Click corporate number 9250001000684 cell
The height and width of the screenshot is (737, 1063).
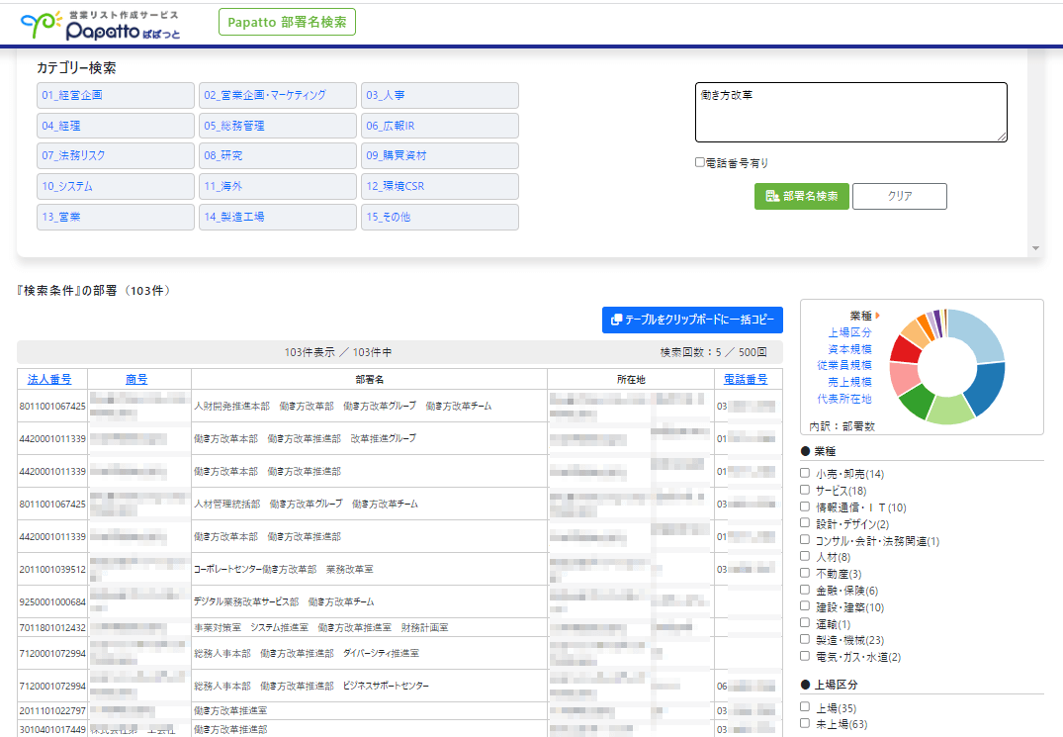[x=52, y=602]
